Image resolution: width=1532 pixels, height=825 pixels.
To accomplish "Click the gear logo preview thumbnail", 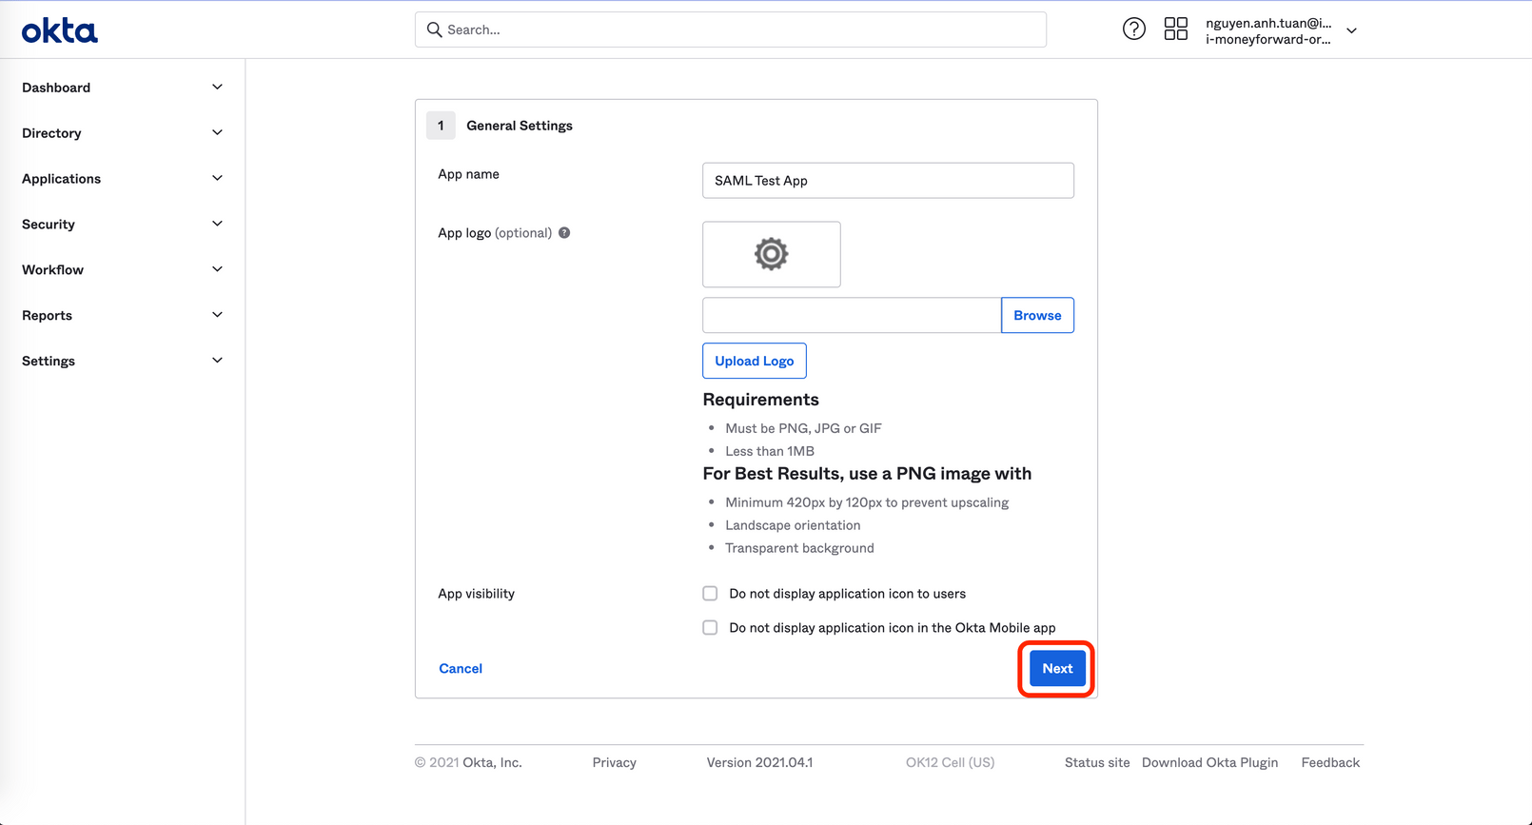I will click(x=772, y=254).
